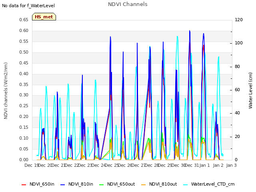Click the 0.20 left axis tick label
This screenshot has width=256, height=192.
(x=24, y=116)
